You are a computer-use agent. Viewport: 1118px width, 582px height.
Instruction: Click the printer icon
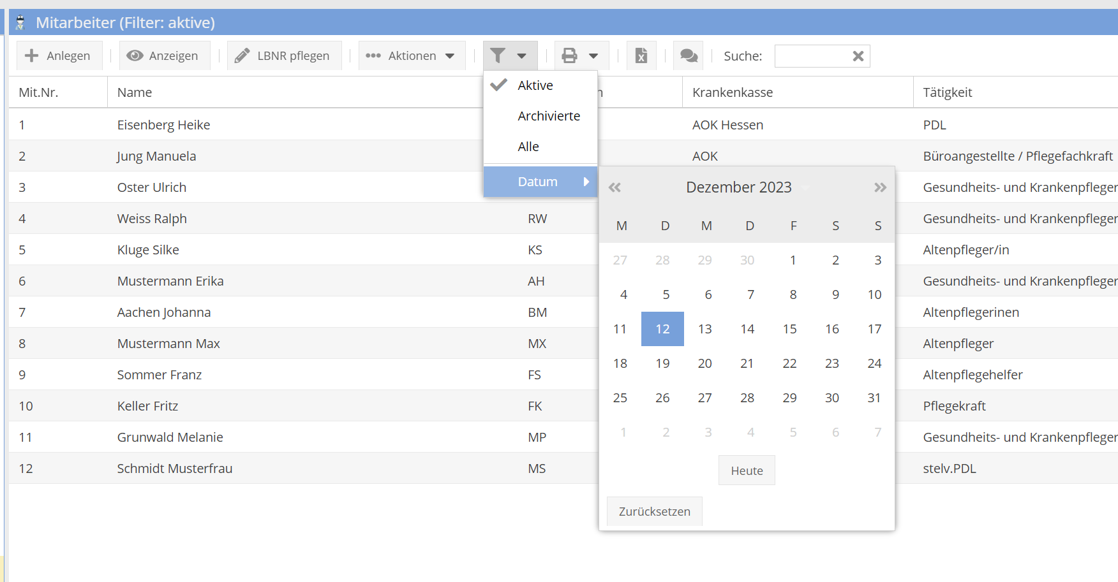tap(570, 56)
